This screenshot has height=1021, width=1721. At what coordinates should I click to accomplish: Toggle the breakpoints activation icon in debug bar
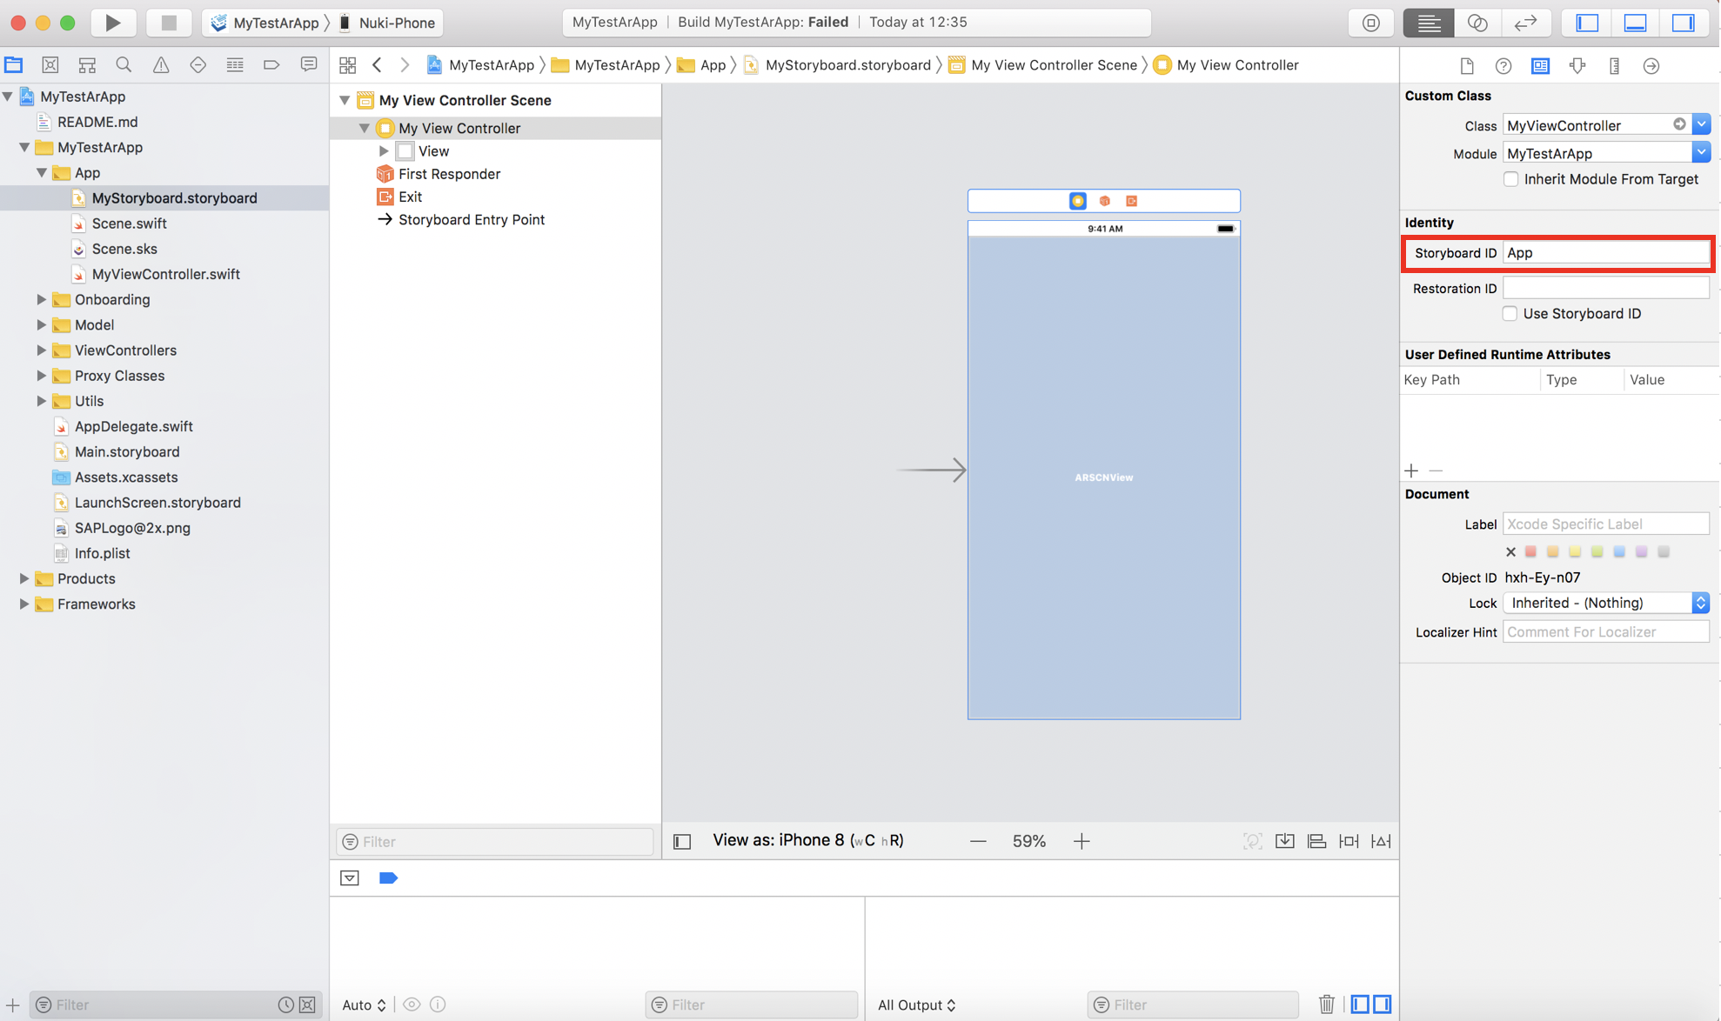388,878
